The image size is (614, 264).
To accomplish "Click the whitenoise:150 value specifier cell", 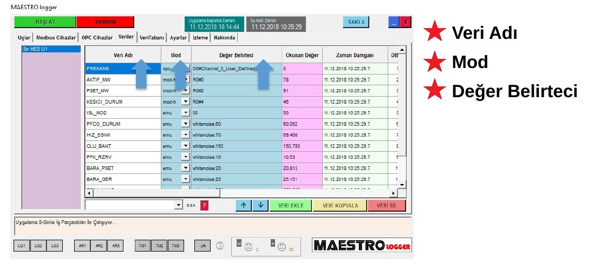I will pyautogui.click(x=237, y=146).
